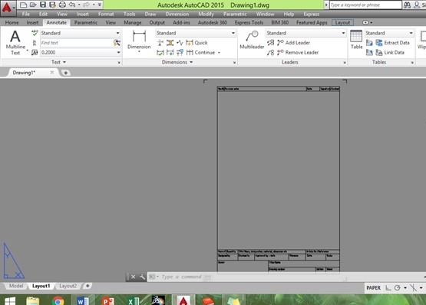Screen dimensions: 426x305
Task: Expand the Dimensions panel title
Action: pos(177,62)
